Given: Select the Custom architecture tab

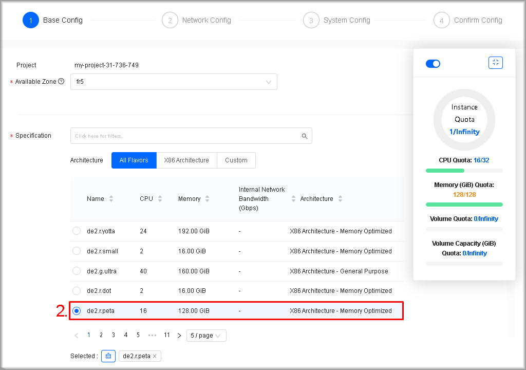Looking at the screenshot, I should [236, 160].
